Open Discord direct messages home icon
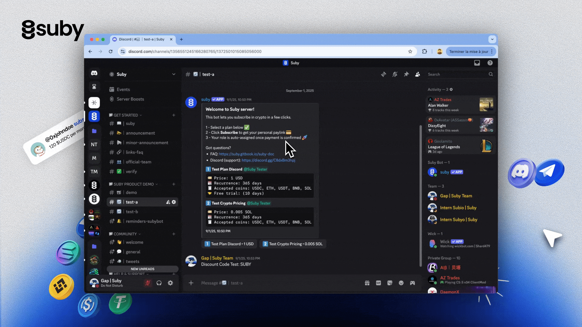This screenshot has width=582, height=327. click(94, 73)
